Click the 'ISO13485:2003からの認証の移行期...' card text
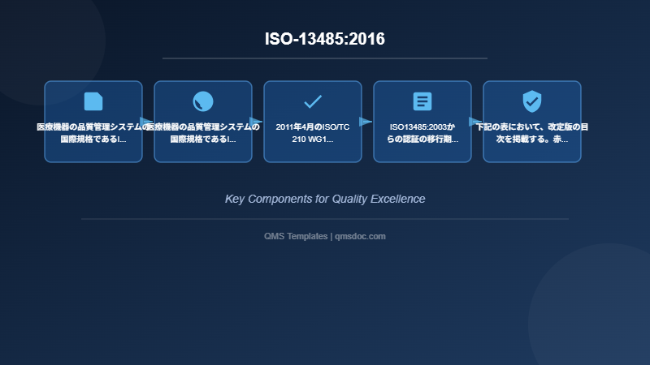Image resolution: width=650 pixels, height=365 pixels. [x=422, y=133]
